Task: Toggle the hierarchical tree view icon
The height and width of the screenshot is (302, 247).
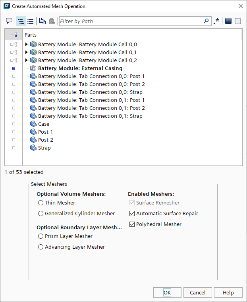Action: coord(21,21)
